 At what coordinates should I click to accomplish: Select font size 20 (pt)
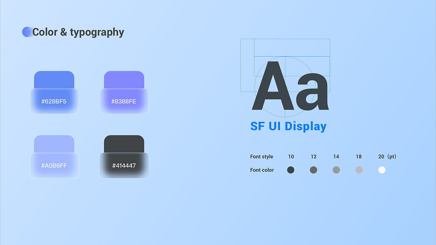pyautogui.click(x=387, y=157)
